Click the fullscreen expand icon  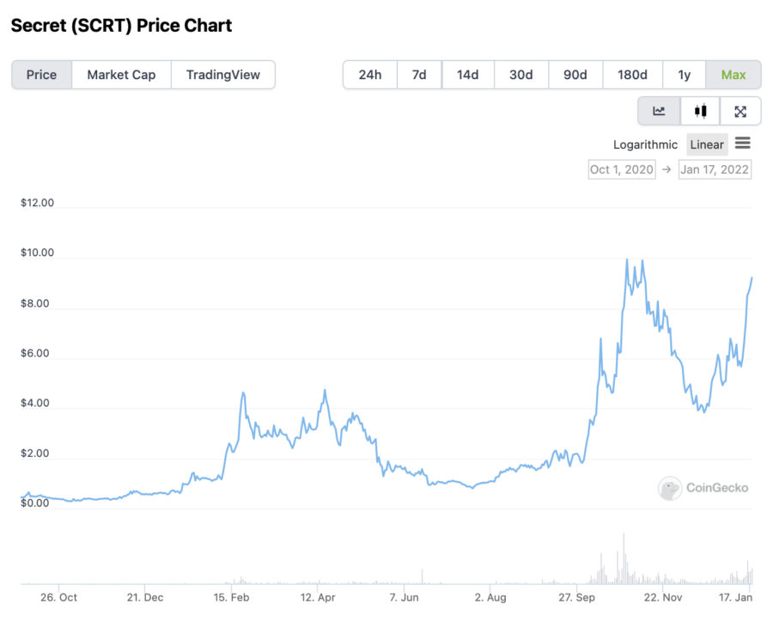[x=740, y=111]
